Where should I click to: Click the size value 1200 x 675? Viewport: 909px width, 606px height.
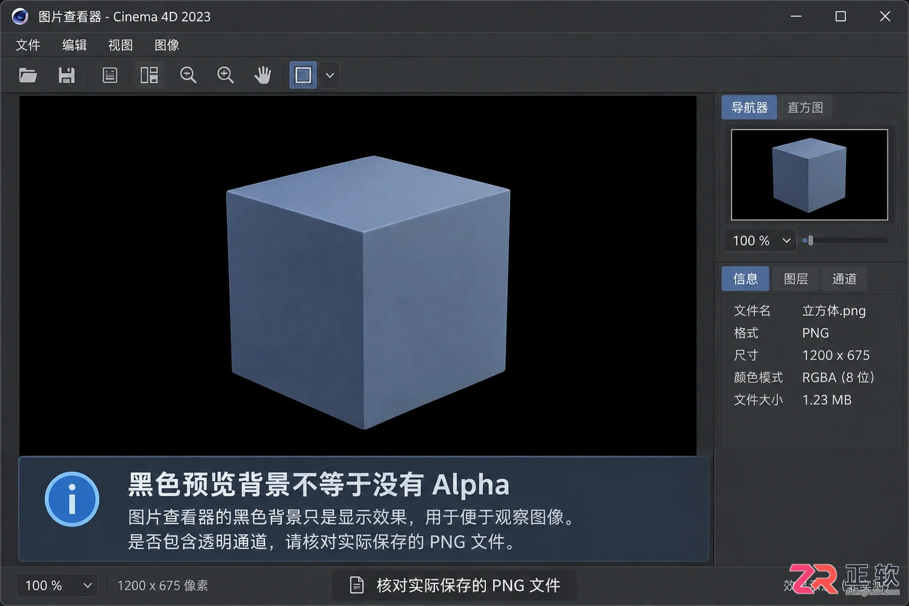click(x=836, y=355)
